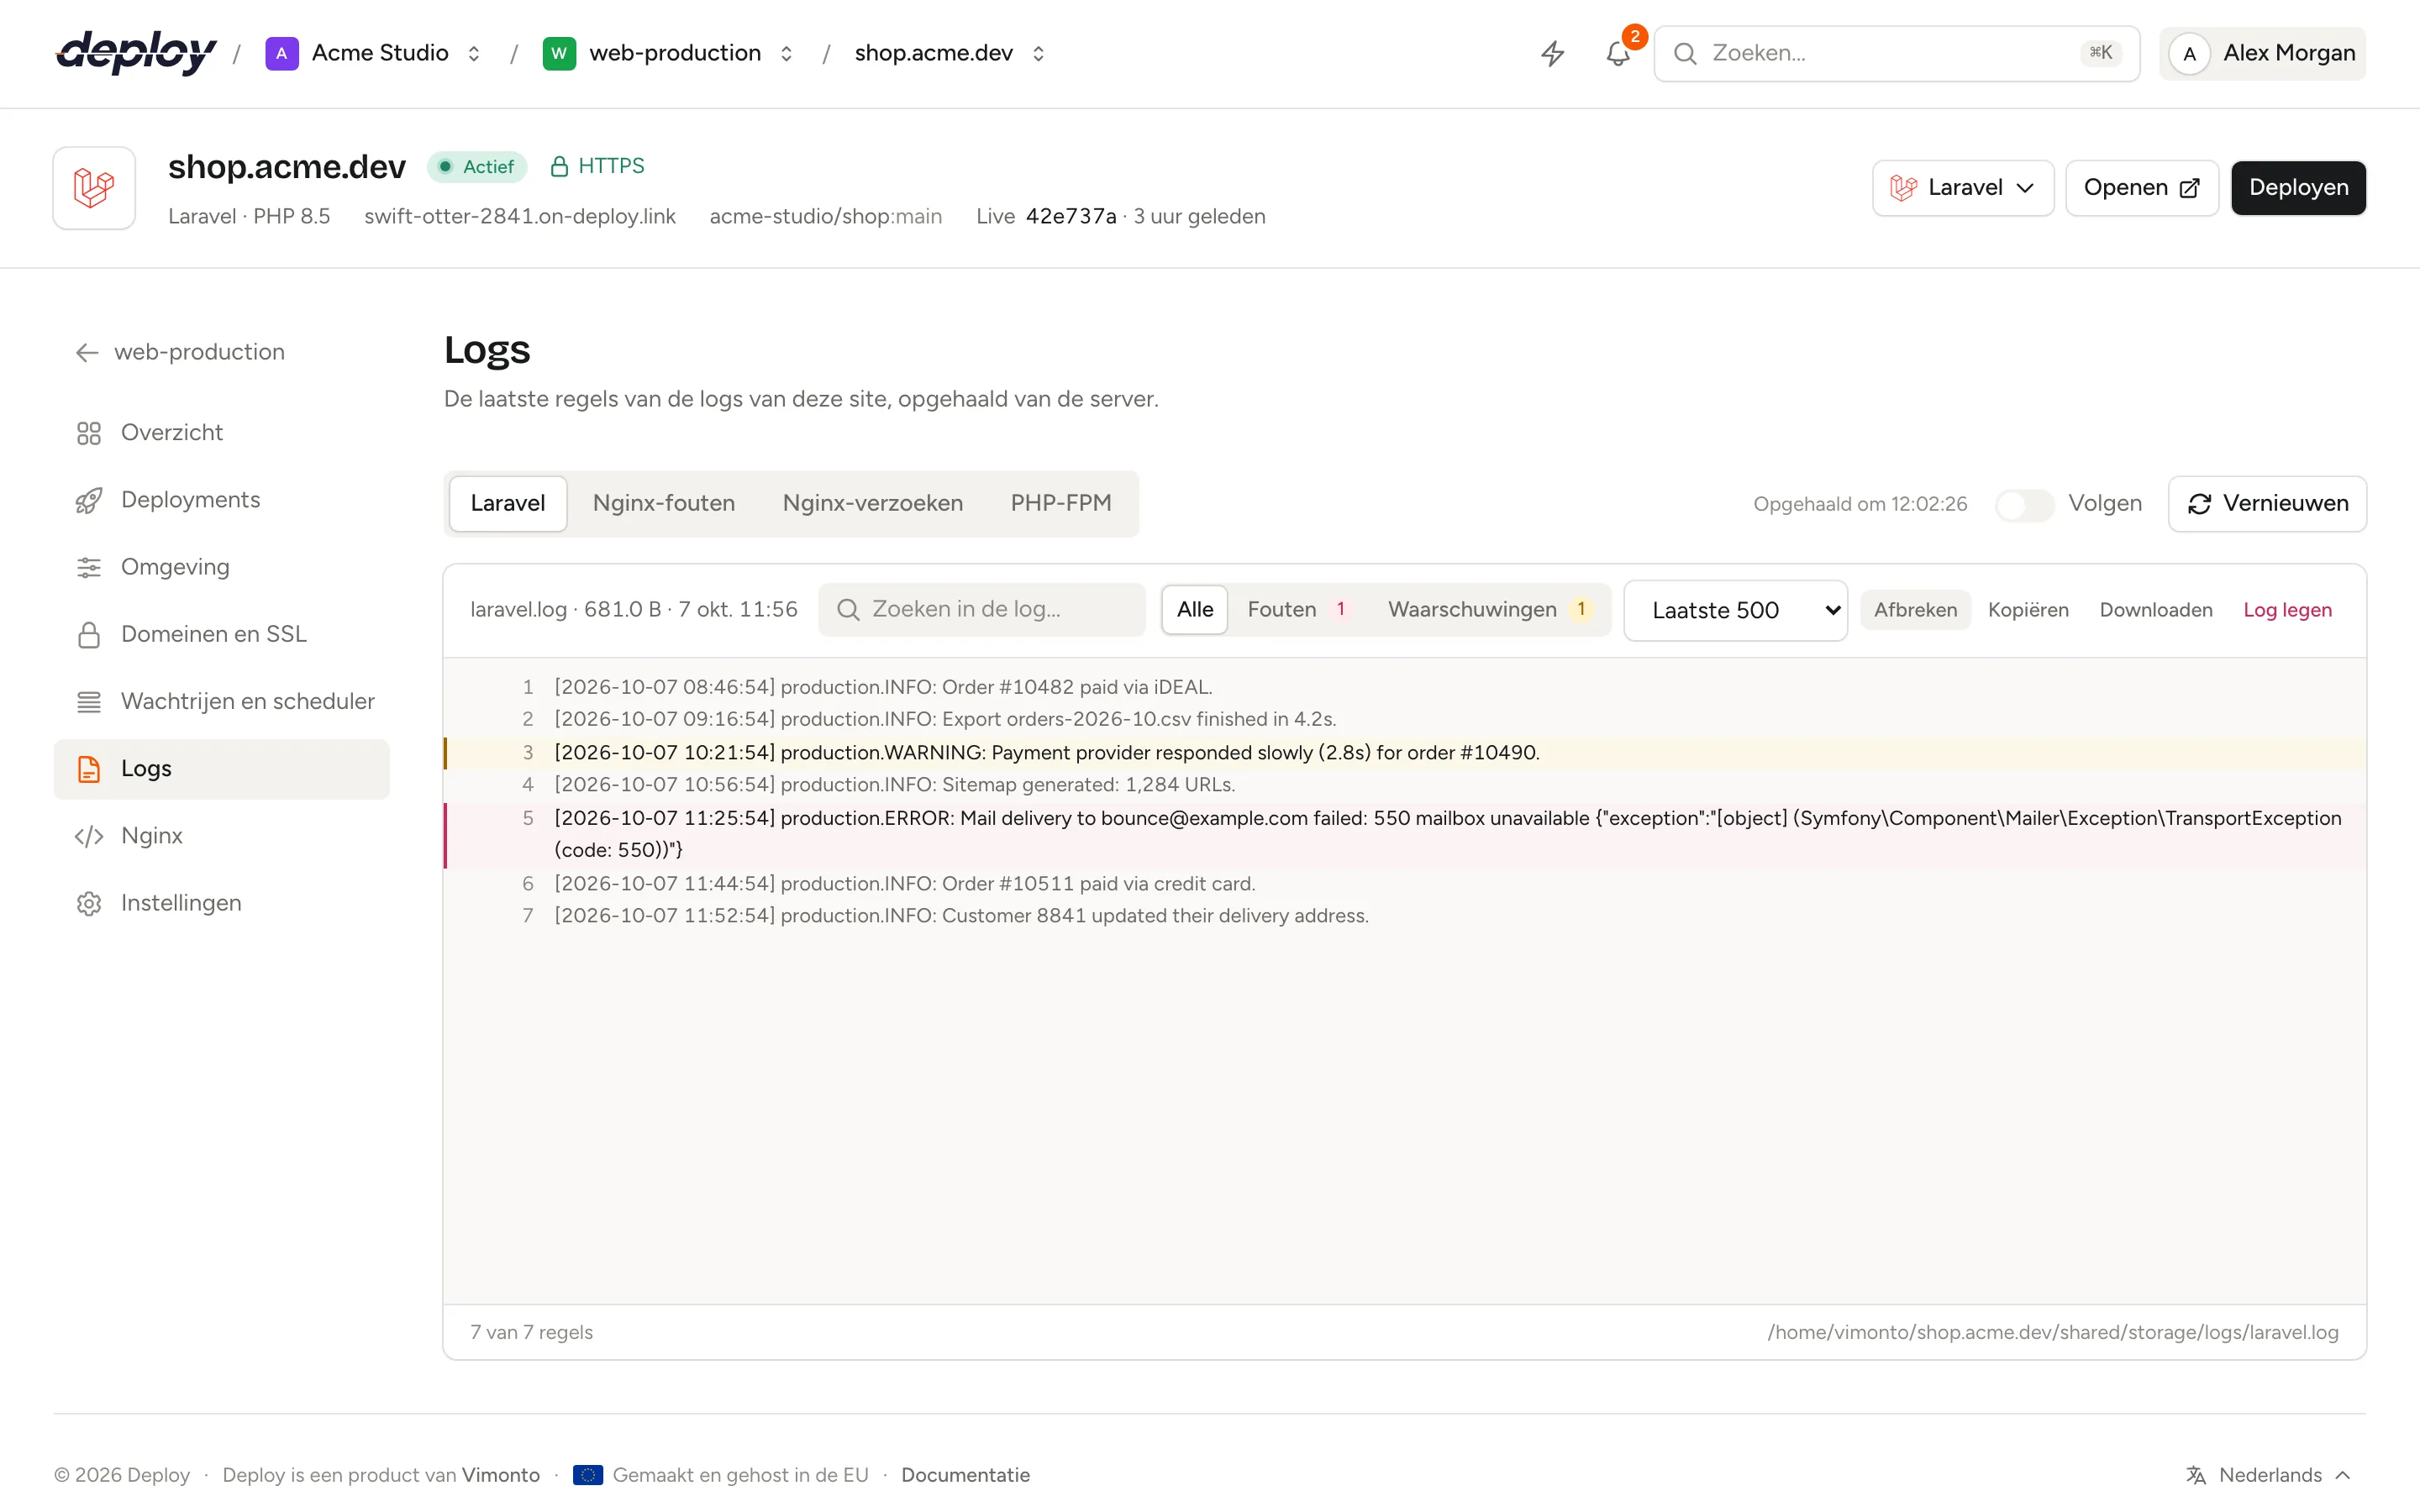
Task: Click the 'Opgehaald om 12:02:26' timestamp
Action: (1860, 504)
